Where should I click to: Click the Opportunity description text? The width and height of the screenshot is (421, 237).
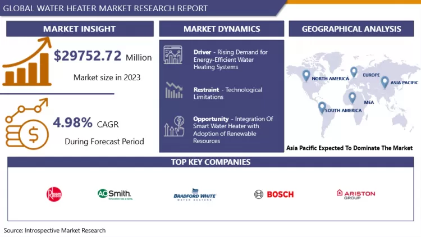pyautogui.click(x=233, y=130)
